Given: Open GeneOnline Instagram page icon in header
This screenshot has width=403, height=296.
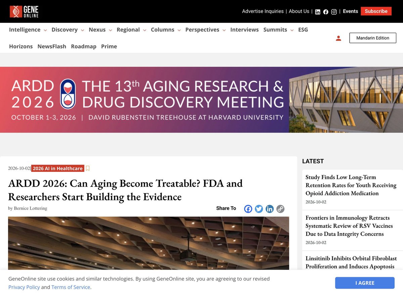Looking at the screenshot, I should click(334, 12).
